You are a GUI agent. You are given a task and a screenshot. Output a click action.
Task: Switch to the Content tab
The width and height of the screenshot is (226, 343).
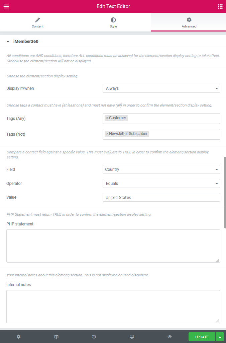37,22
